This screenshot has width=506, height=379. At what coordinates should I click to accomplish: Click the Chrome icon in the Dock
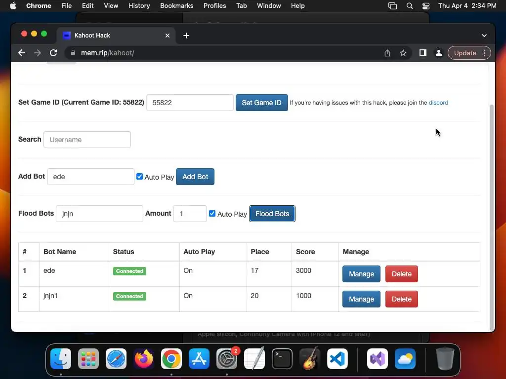(x=171, y=359)
